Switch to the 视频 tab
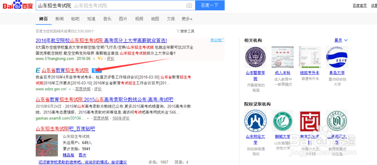This screenshot has height=165, width=377. point(139,19)
